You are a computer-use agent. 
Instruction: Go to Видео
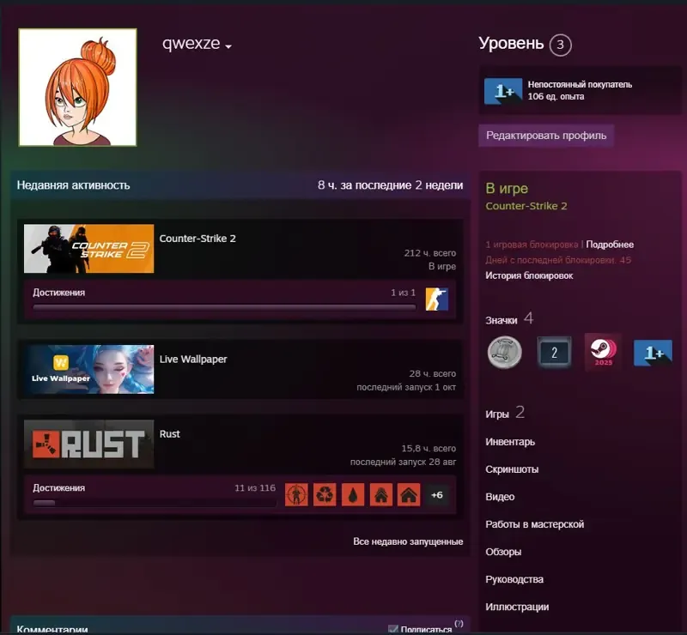[x=500, y=497]
